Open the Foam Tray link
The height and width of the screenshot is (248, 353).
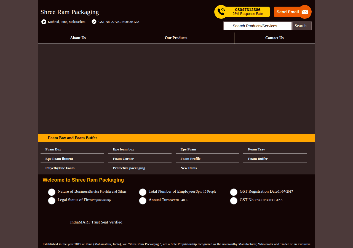click(256, 149)
